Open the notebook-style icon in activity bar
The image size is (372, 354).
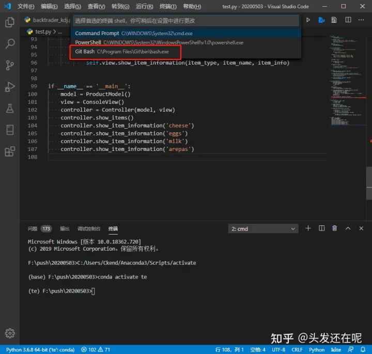coord(10,130)
